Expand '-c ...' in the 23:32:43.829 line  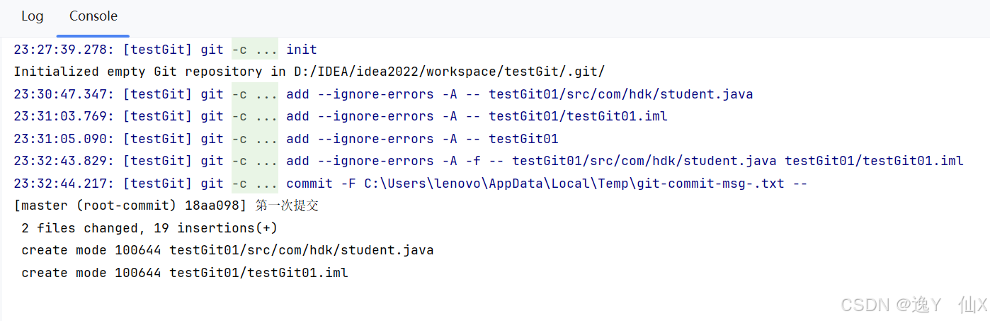pyautogui.click(x=255, y=161)
